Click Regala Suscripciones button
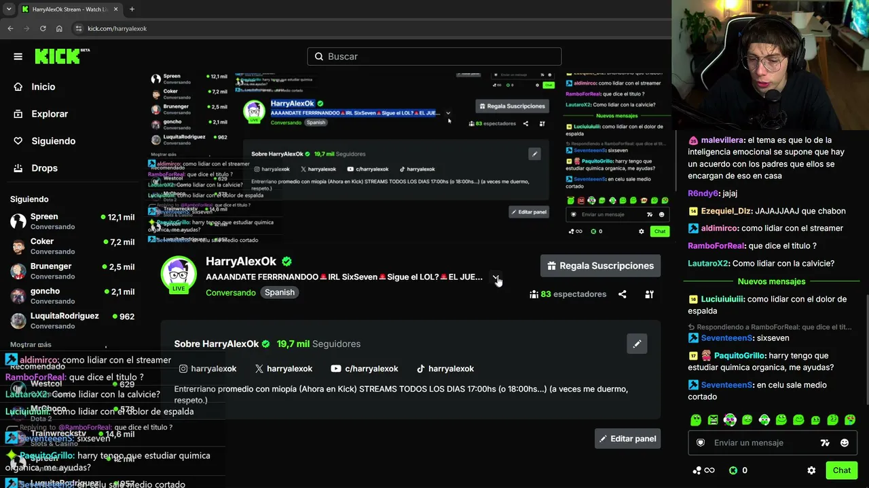 [x=600, y=266]
